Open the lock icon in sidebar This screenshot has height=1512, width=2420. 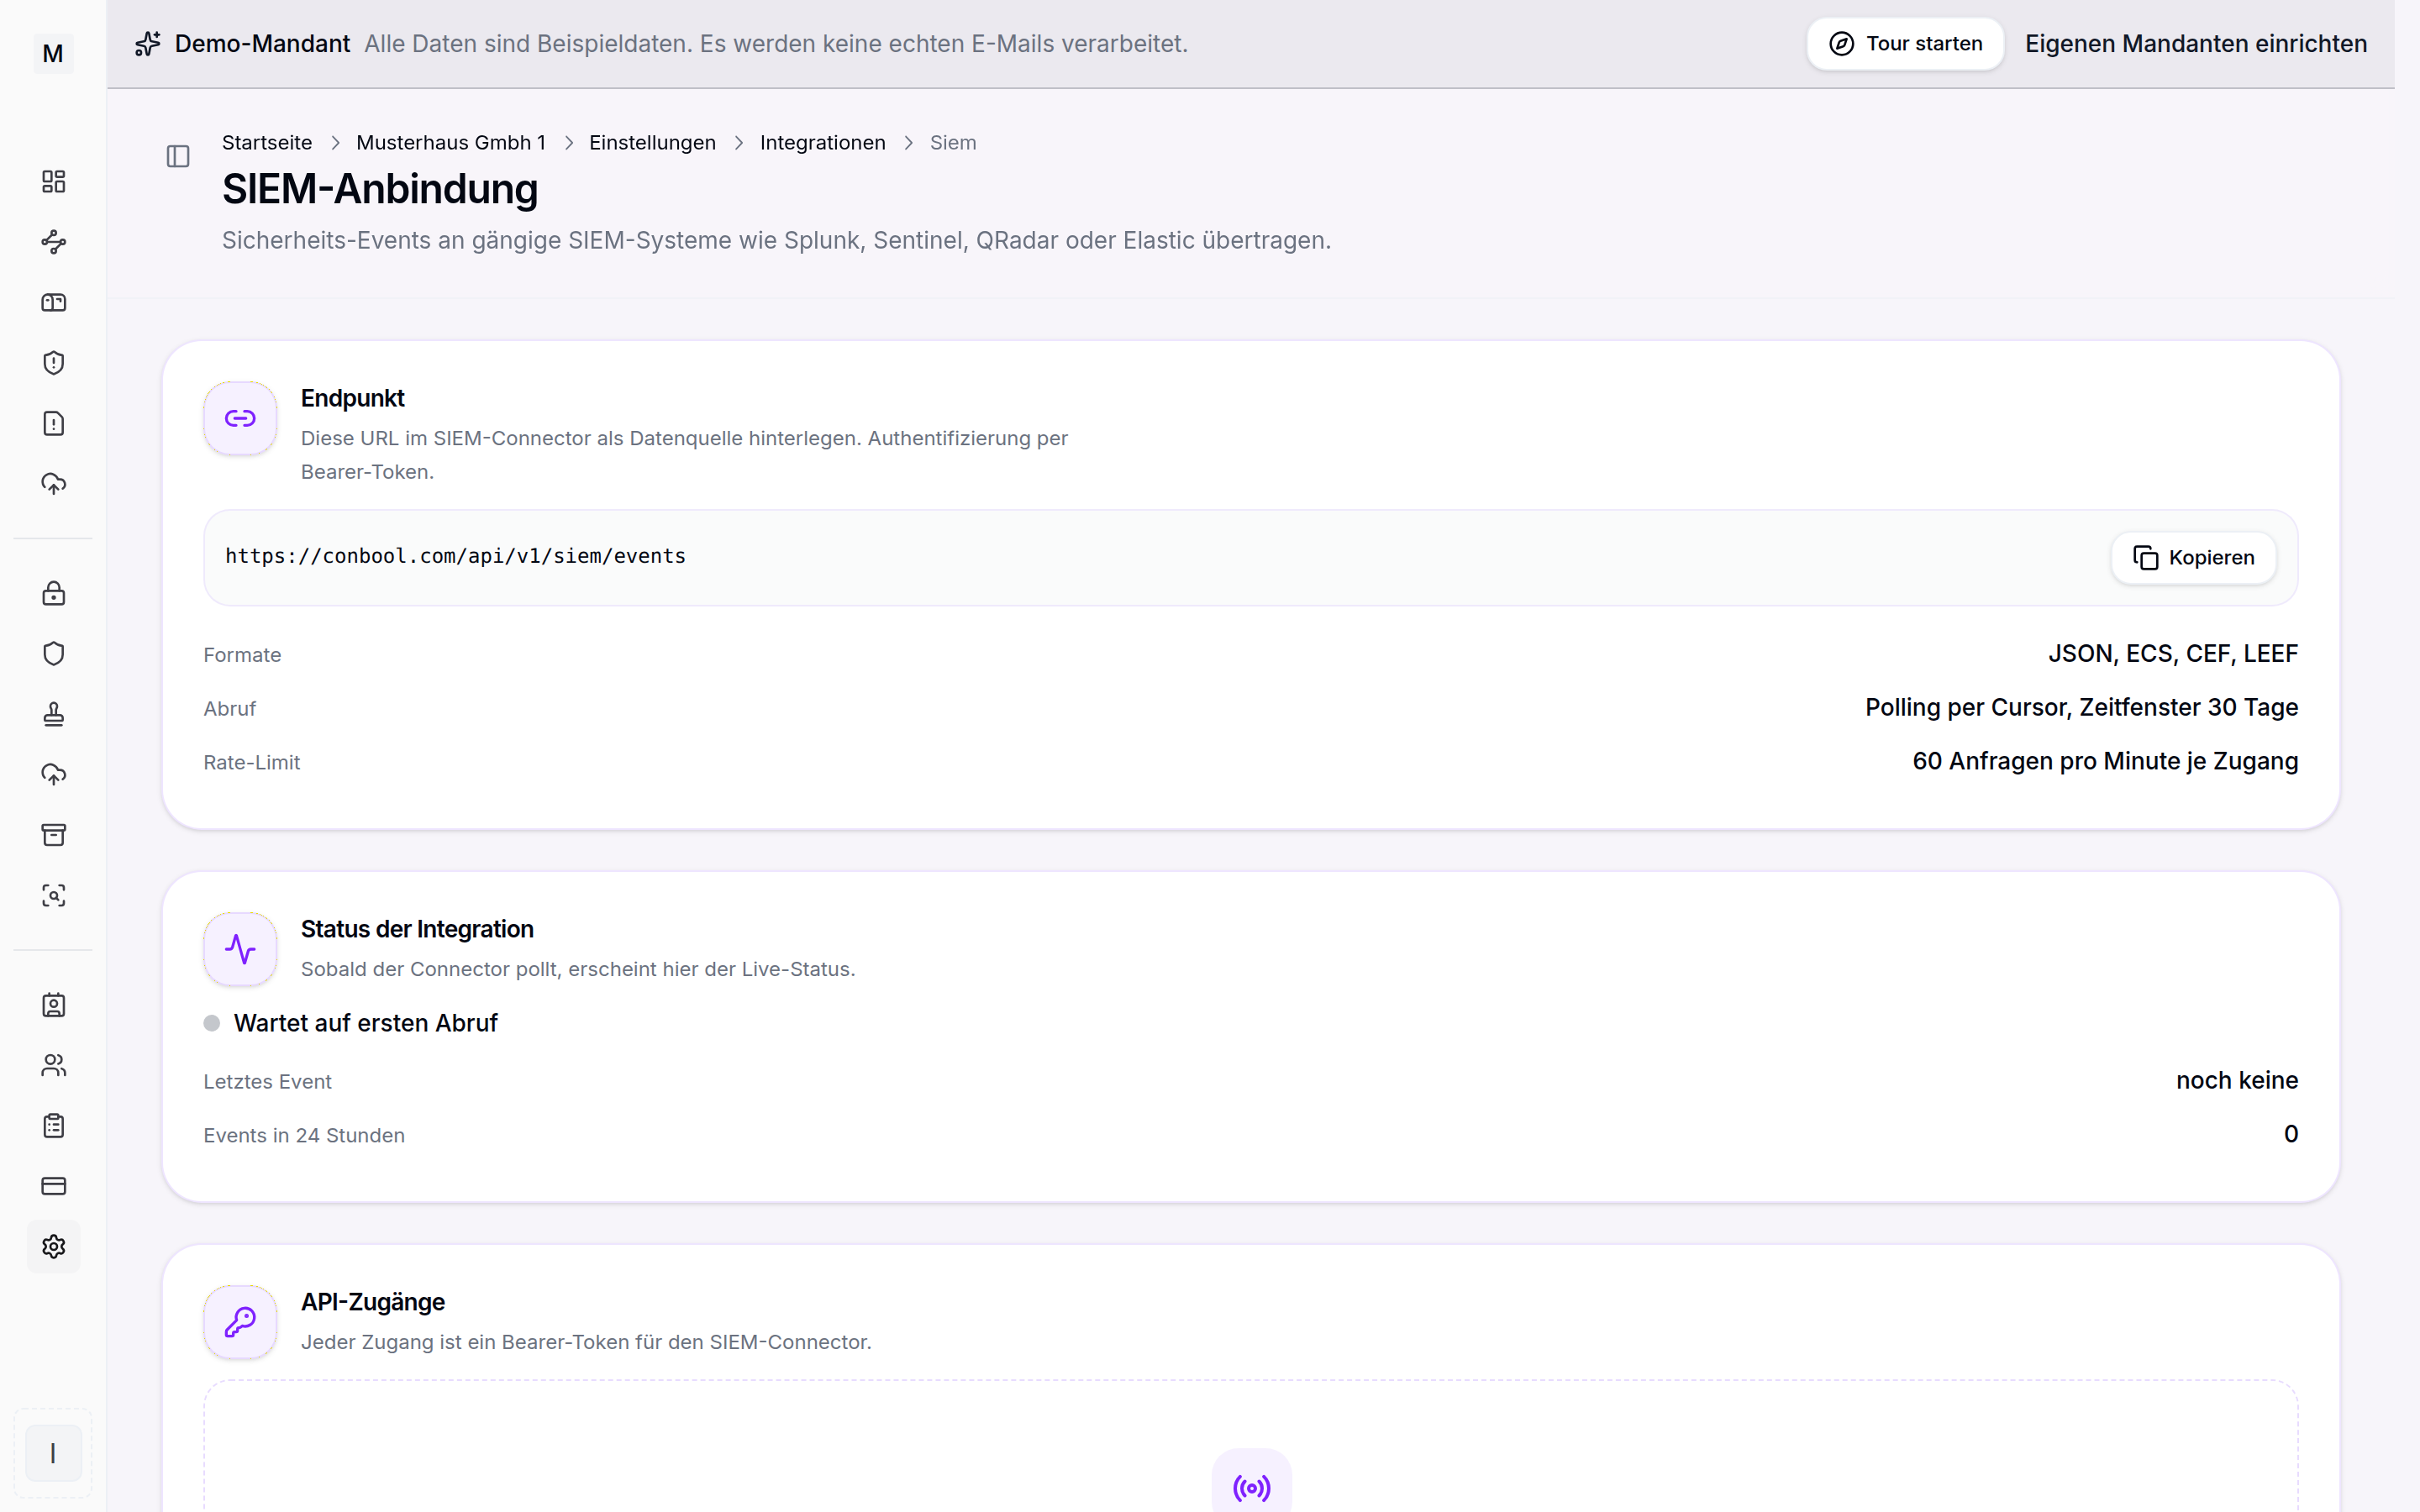(53, 594)
